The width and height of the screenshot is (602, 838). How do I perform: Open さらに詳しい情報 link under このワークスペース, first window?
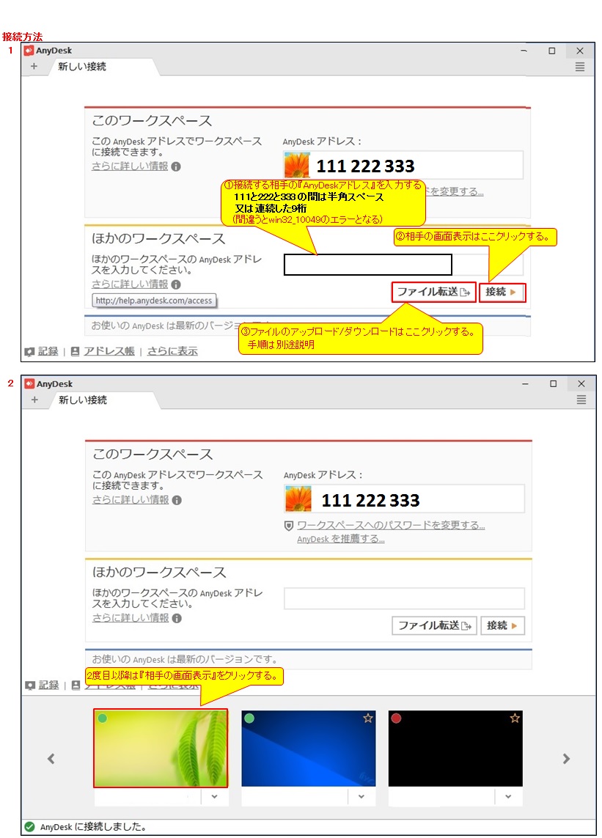(x=130, y=166)
